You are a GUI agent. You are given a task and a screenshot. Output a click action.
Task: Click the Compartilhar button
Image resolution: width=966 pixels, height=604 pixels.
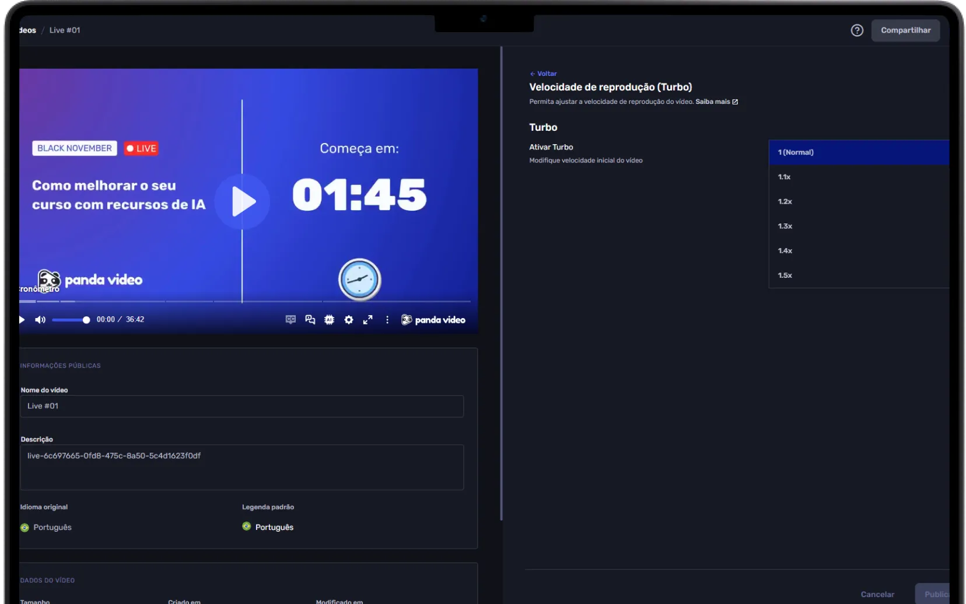[905, 30]
